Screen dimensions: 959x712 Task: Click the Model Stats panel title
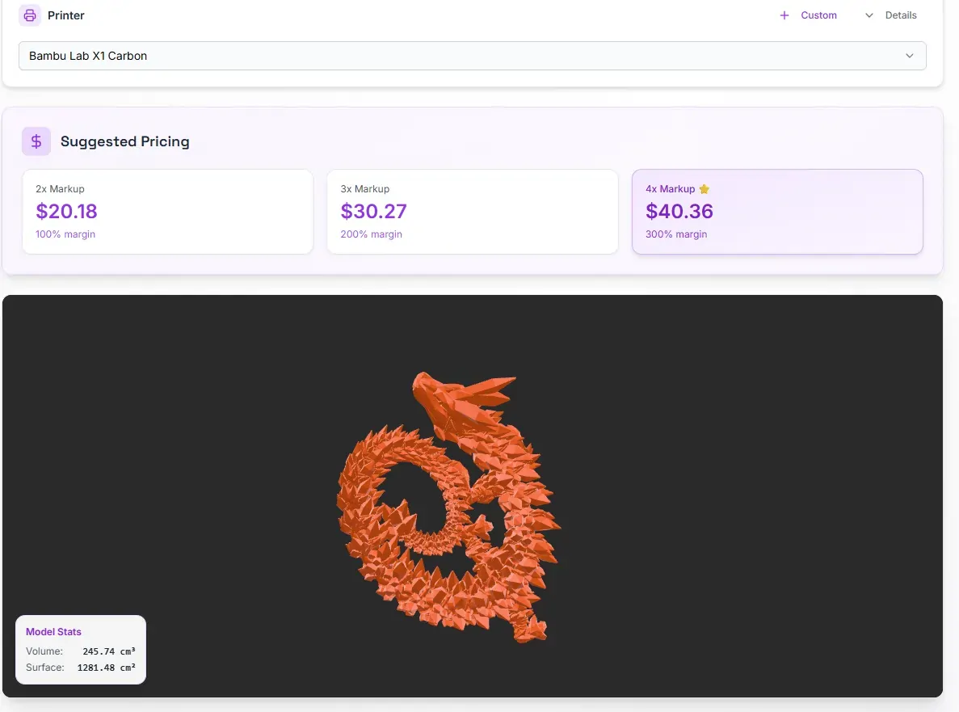53,632
